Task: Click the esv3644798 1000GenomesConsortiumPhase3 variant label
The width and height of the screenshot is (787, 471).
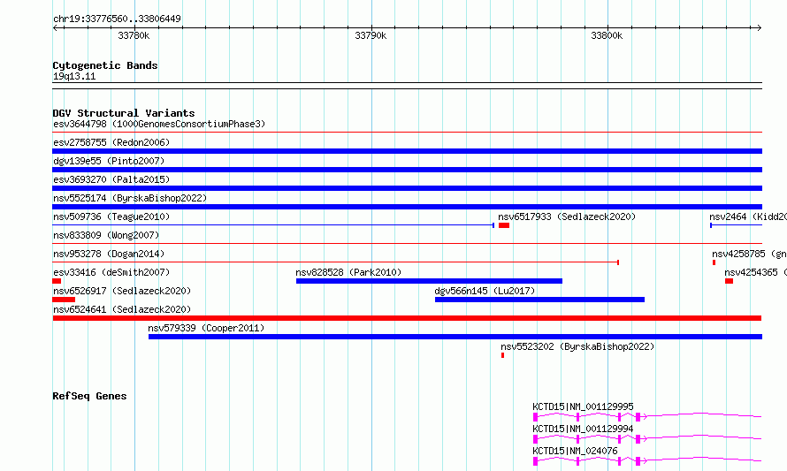Action: tap(159, 124)
